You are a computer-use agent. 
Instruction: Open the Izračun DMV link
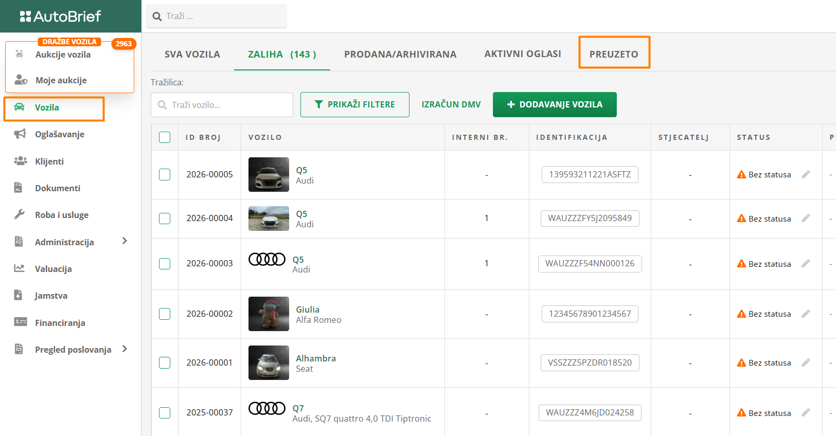coord(451,104)
